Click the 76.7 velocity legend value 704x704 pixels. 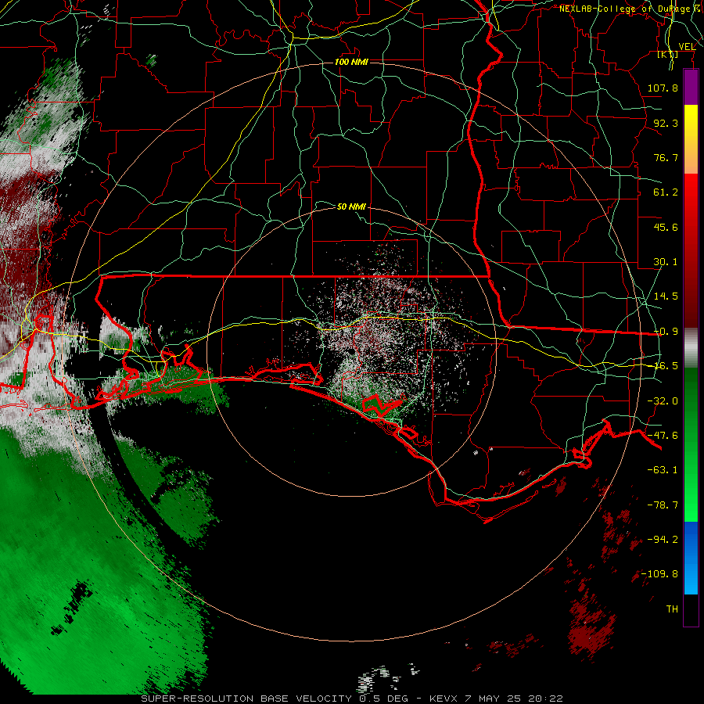coord(666,157)
